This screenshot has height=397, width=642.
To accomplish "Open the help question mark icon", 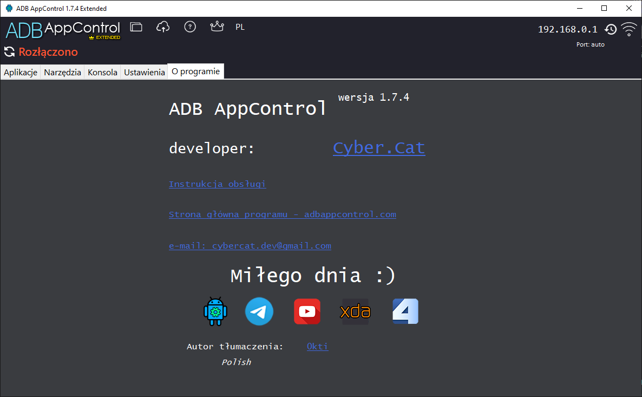I will [190, 27].
